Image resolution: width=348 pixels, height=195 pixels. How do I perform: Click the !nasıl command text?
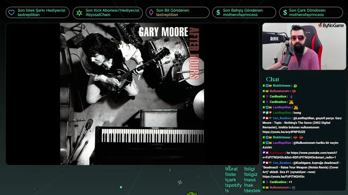point(250,180)
